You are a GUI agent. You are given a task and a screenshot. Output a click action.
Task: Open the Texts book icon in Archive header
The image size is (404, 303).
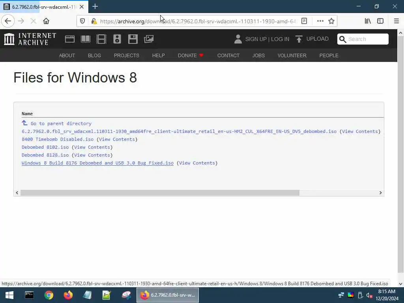click(x=86, y=39)
